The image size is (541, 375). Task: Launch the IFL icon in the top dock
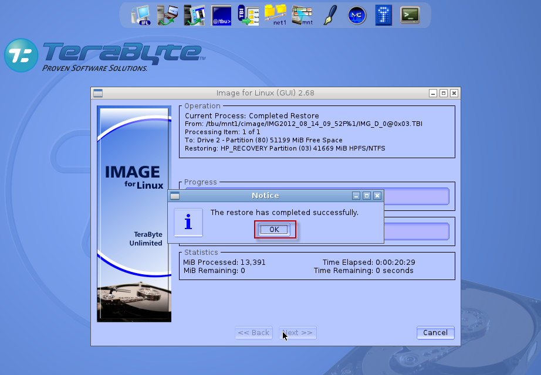coord(140,15)
